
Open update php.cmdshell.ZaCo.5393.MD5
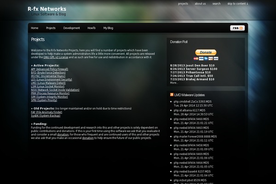193,102
